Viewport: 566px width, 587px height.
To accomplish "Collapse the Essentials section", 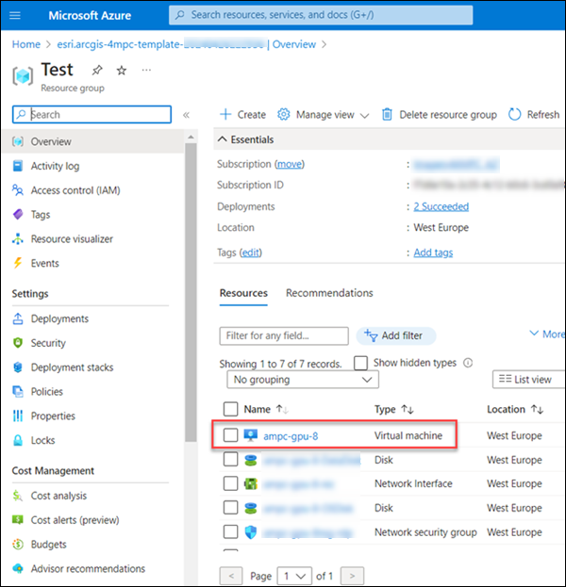I will pyautogui.click(x=246, y=139).
